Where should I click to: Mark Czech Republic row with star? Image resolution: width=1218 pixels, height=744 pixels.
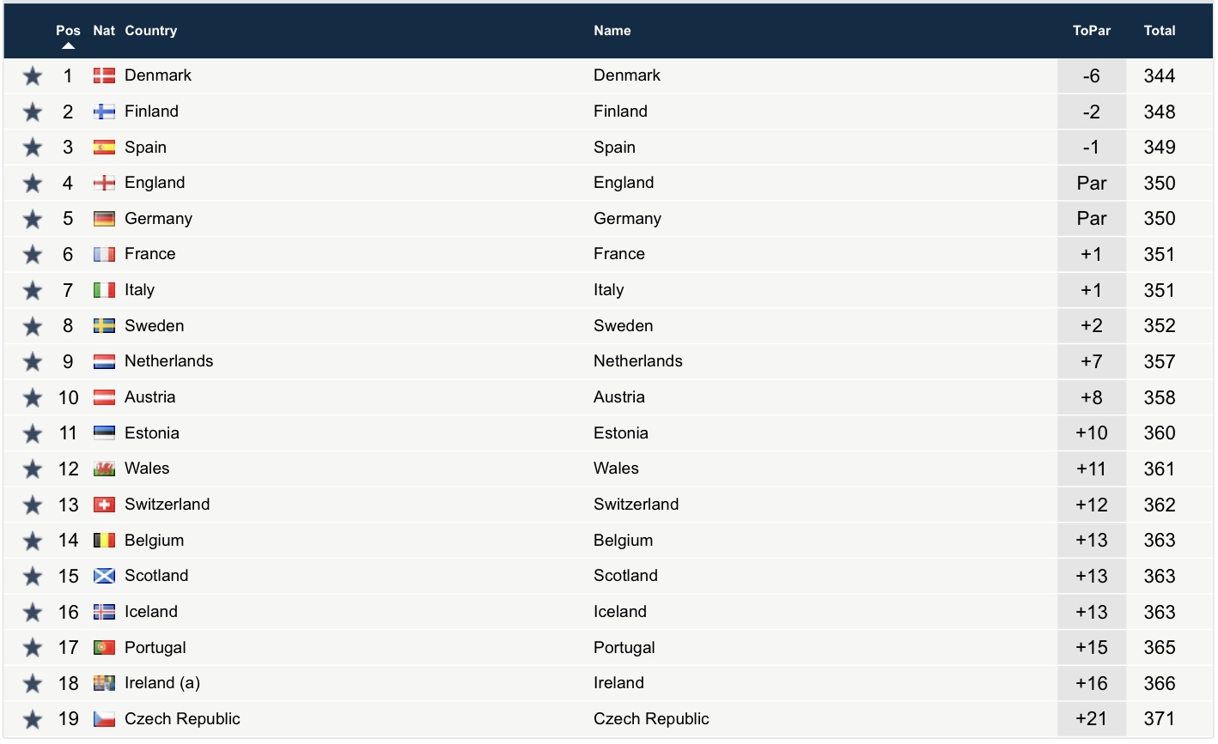[33, 719]
